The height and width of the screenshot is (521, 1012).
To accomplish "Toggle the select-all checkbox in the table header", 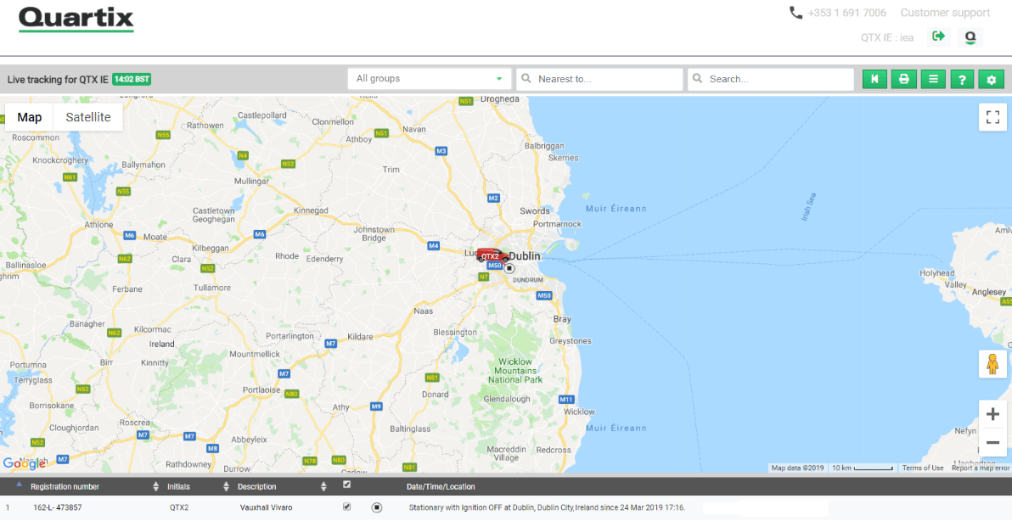I will (x=346, y=485).
